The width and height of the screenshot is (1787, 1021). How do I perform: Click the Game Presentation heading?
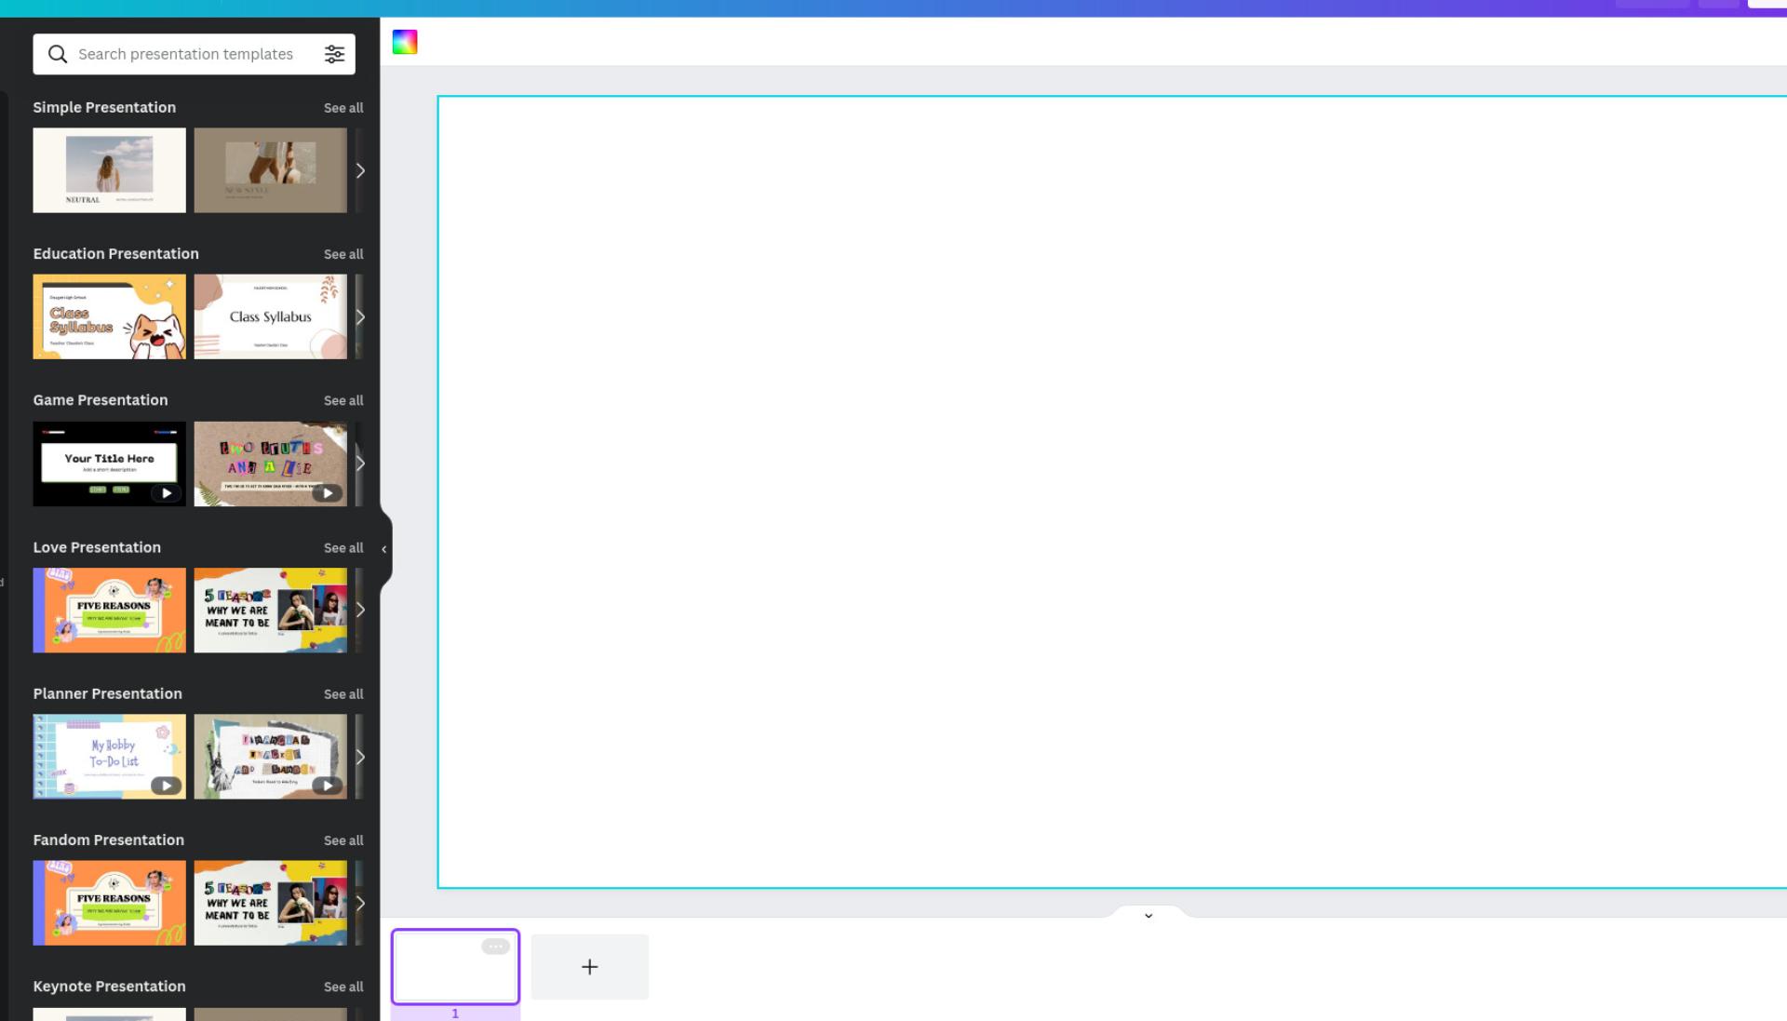point(101,399)
